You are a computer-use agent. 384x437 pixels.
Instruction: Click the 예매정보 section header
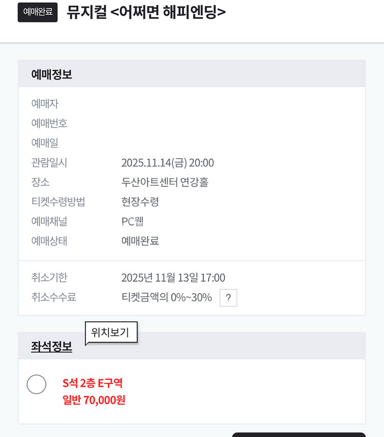[51, 74]
